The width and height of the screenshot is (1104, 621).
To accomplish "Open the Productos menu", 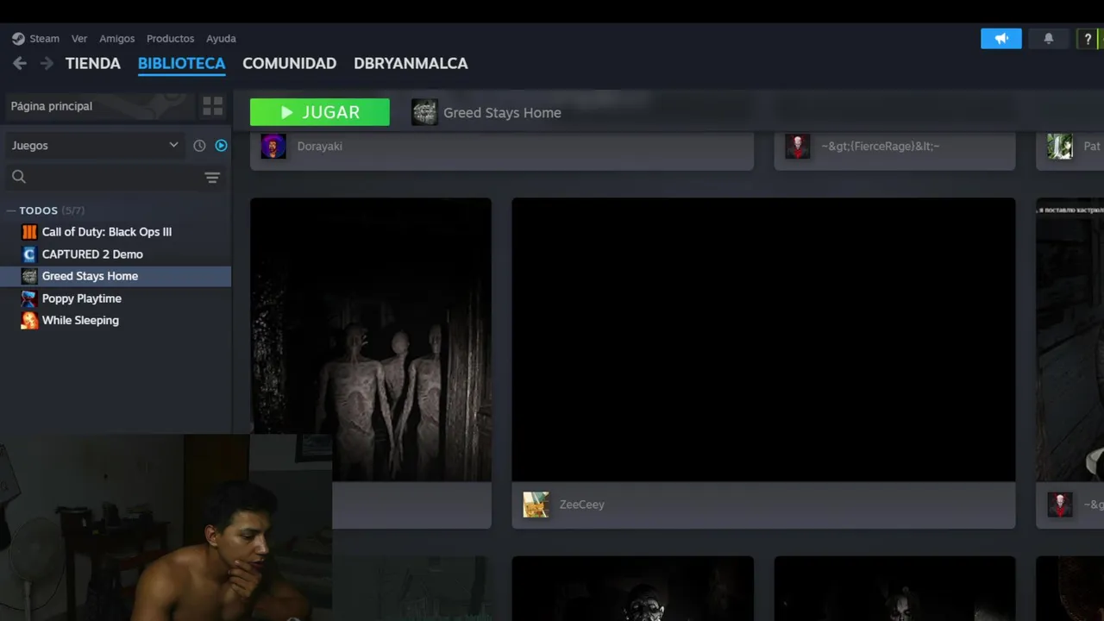I will pyautogui.click(x=170, y=39).
